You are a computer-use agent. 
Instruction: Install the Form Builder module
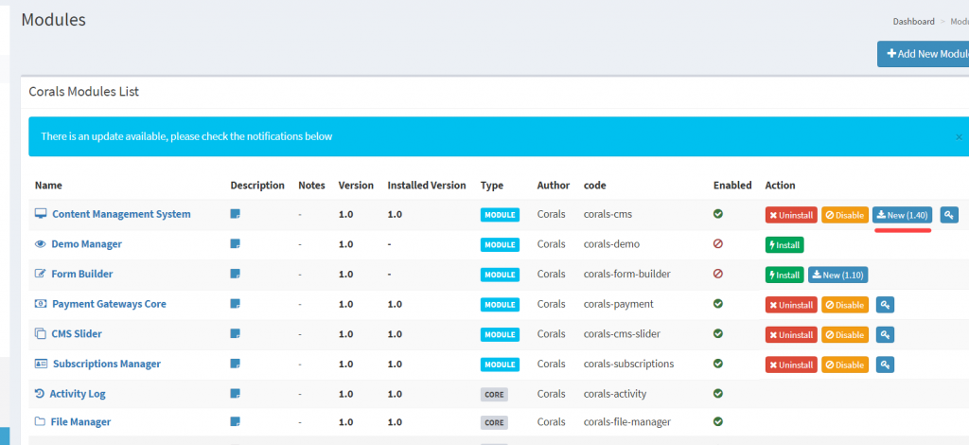(x=784, y=275)
